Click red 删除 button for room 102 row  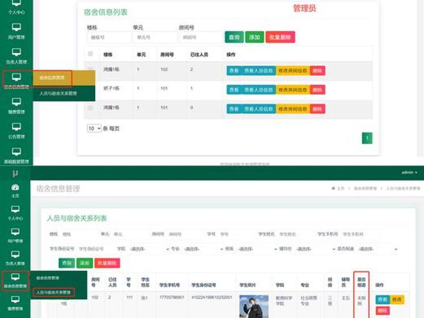(x=317, y=70)
